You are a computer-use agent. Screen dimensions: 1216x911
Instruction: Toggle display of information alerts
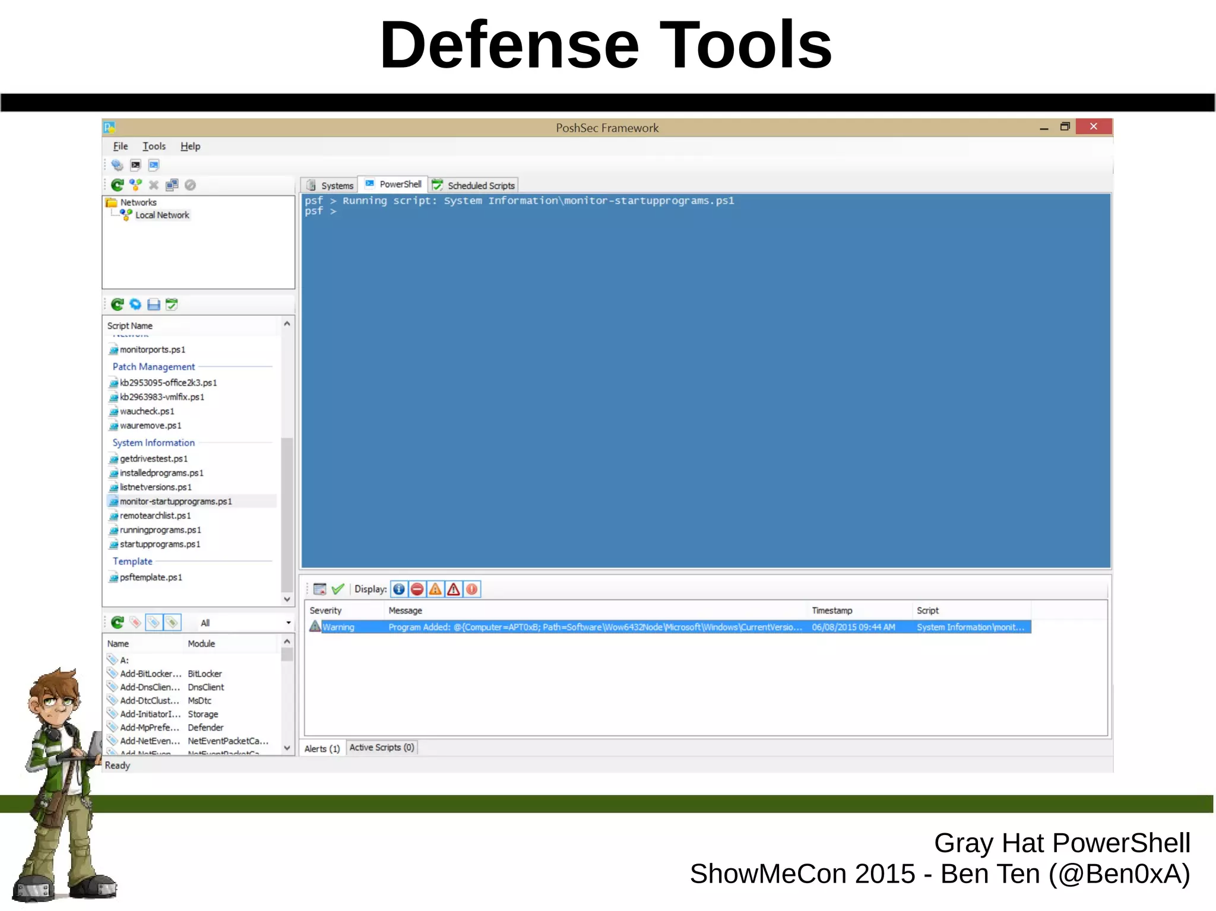pos(399,589)
